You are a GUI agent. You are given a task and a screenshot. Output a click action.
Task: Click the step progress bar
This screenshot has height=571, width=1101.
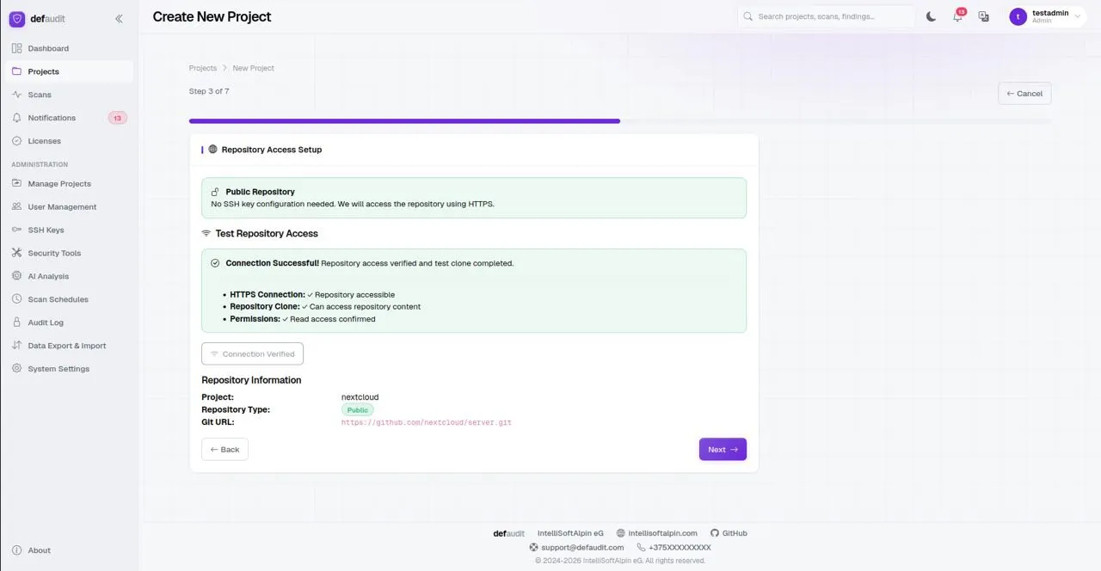click(x=619, y=121)
